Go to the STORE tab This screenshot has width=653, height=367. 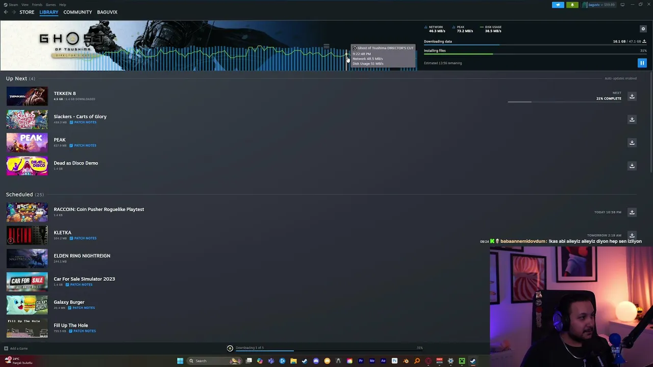click(27, 12)
